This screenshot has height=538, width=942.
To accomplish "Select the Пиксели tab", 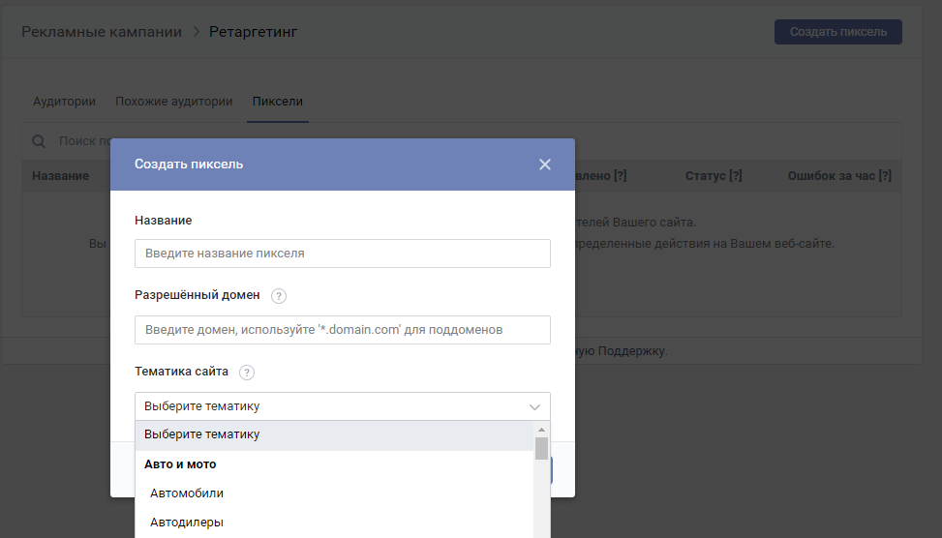I will (x=277, y=102).
